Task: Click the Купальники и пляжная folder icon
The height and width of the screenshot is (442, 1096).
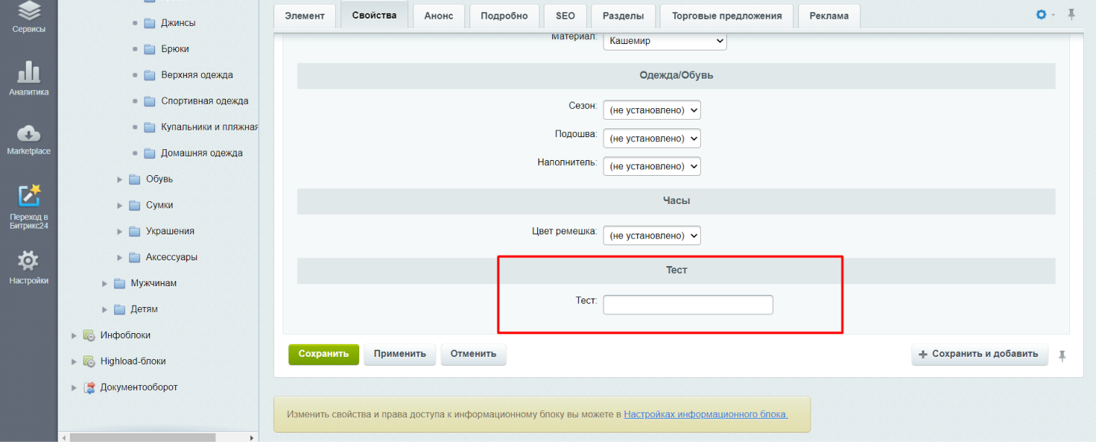Action: [150, 127]
